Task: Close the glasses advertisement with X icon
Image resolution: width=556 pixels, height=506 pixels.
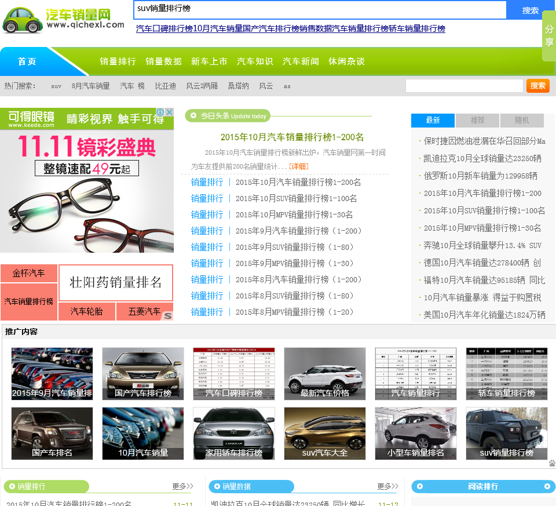Action: tap(170, 112)
